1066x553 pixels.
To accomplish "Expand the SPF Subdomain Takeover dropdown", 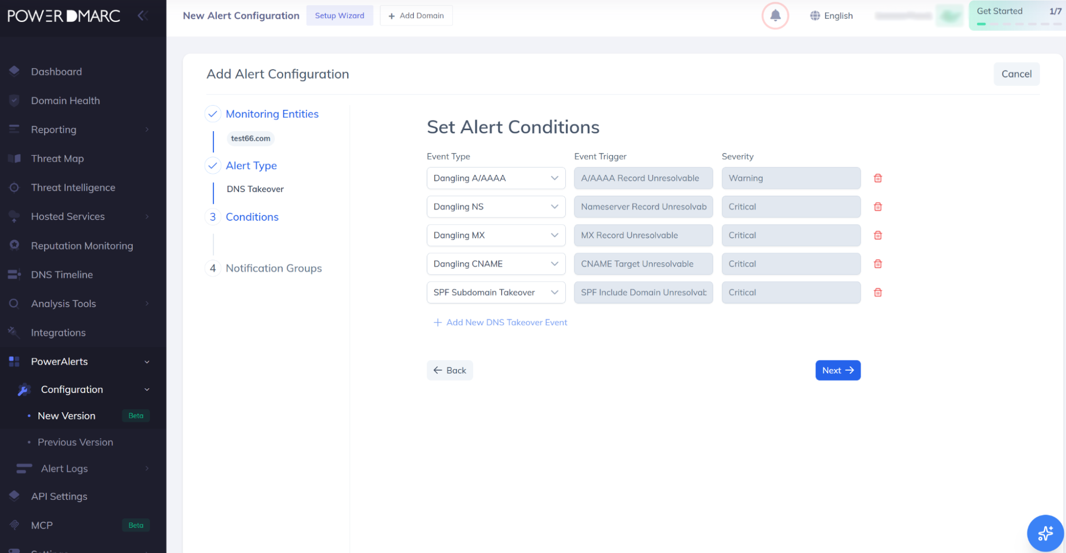I will click(x=496, y=292).
